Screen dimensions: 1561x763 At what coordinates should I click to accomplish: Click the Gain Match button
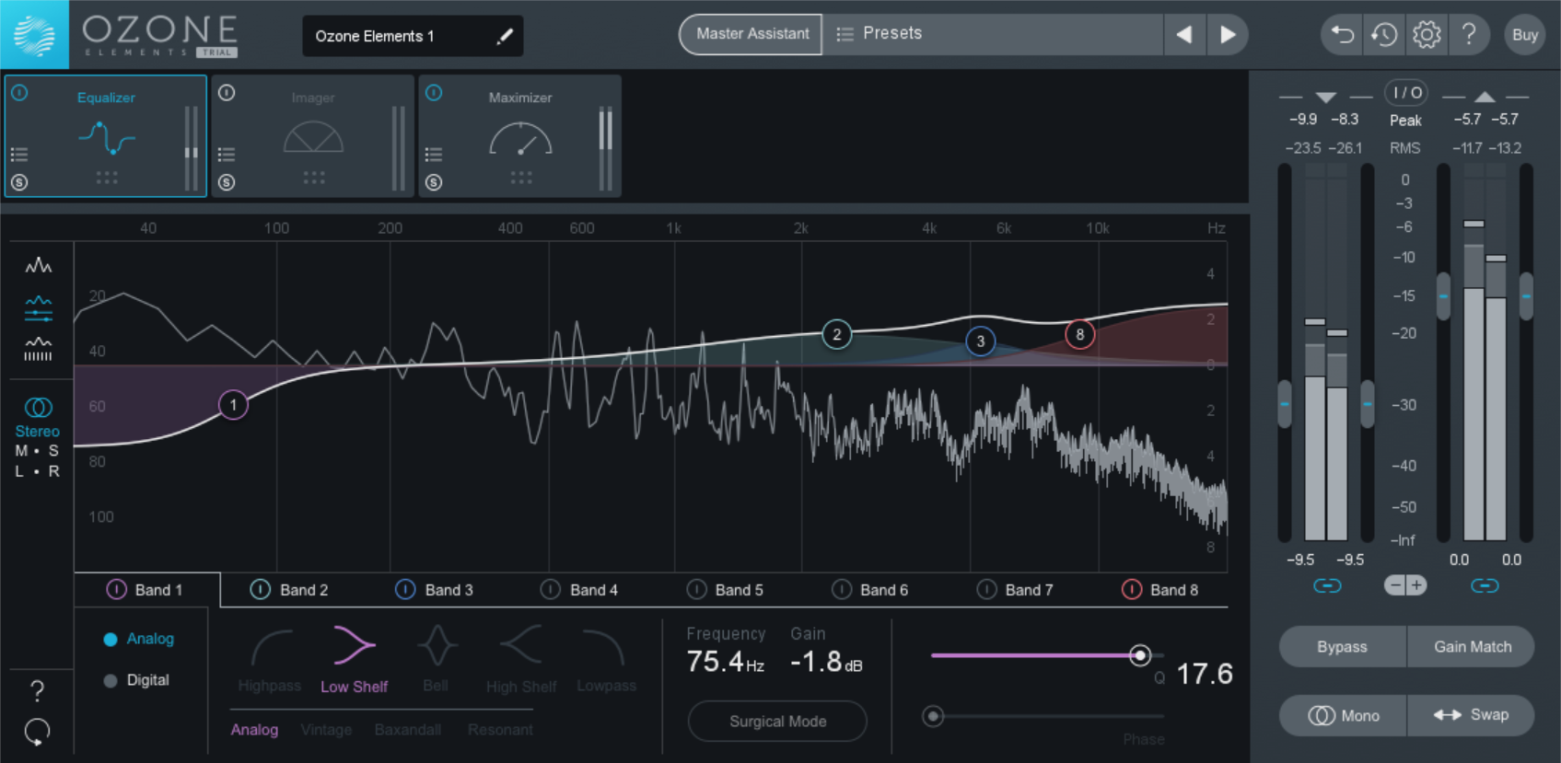tap(1472, 647)
